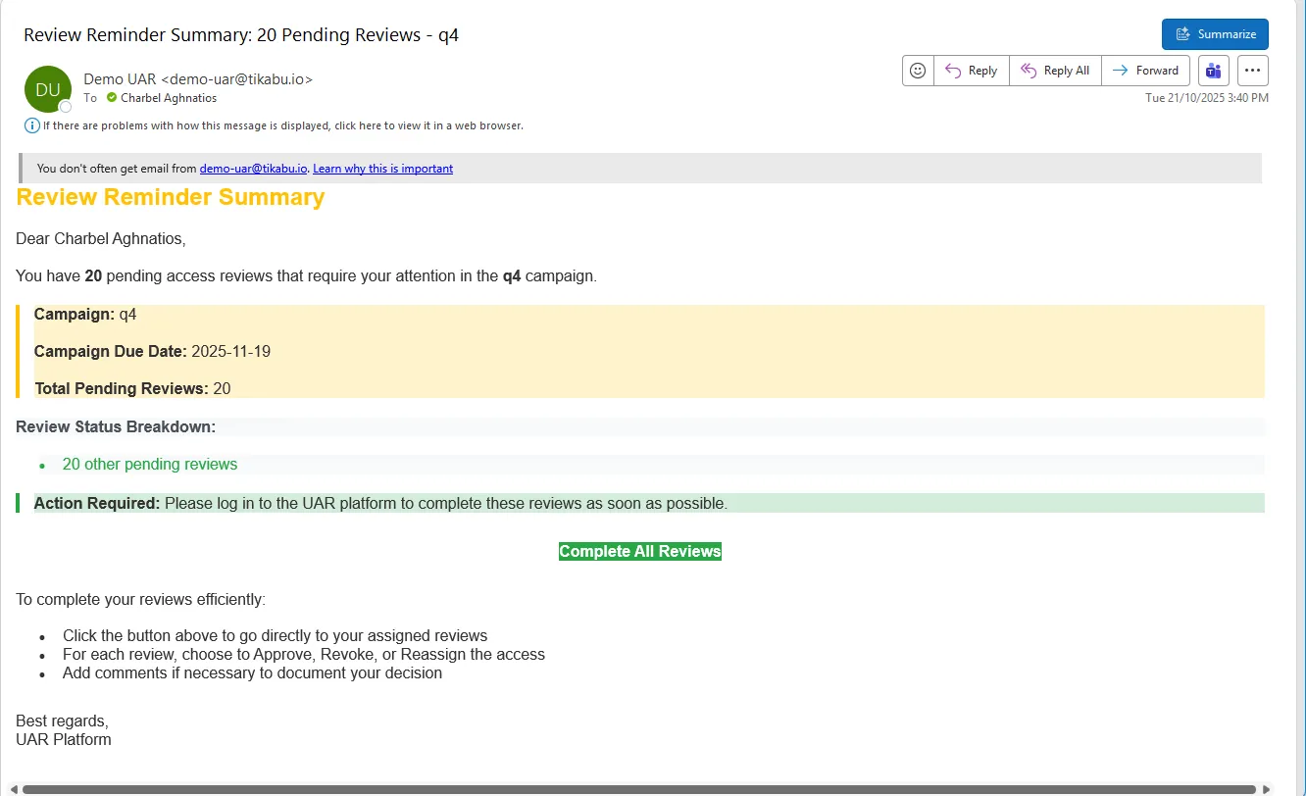The height and width of the screenshot is (796, 1306).
Task: Share the message to Teams
Action: point(1214,71)
